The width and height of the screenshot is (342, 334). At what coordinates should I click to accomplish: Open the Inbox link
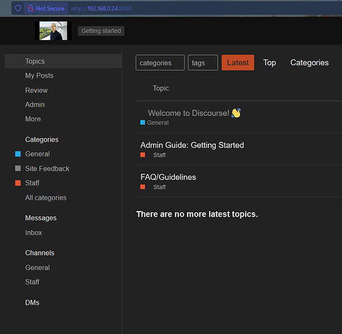point(33,232)
